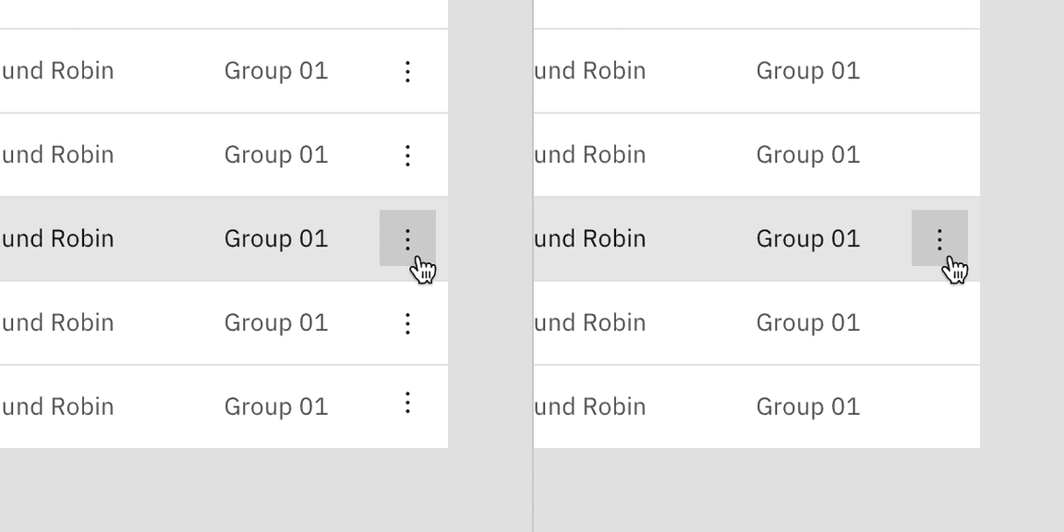
Task: Select "und Robin" in first left-table row
Action: pos(57,71)
